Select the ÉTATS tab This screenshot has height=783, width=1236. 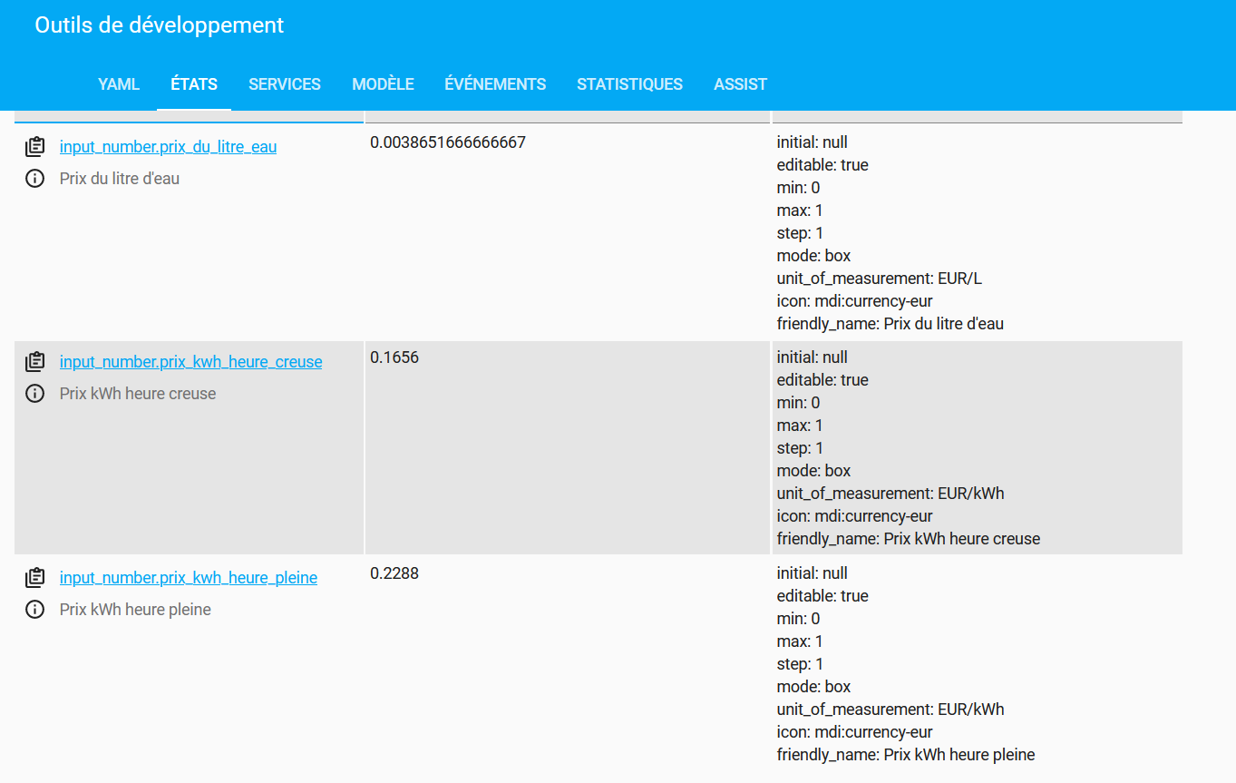coord(194,84)
